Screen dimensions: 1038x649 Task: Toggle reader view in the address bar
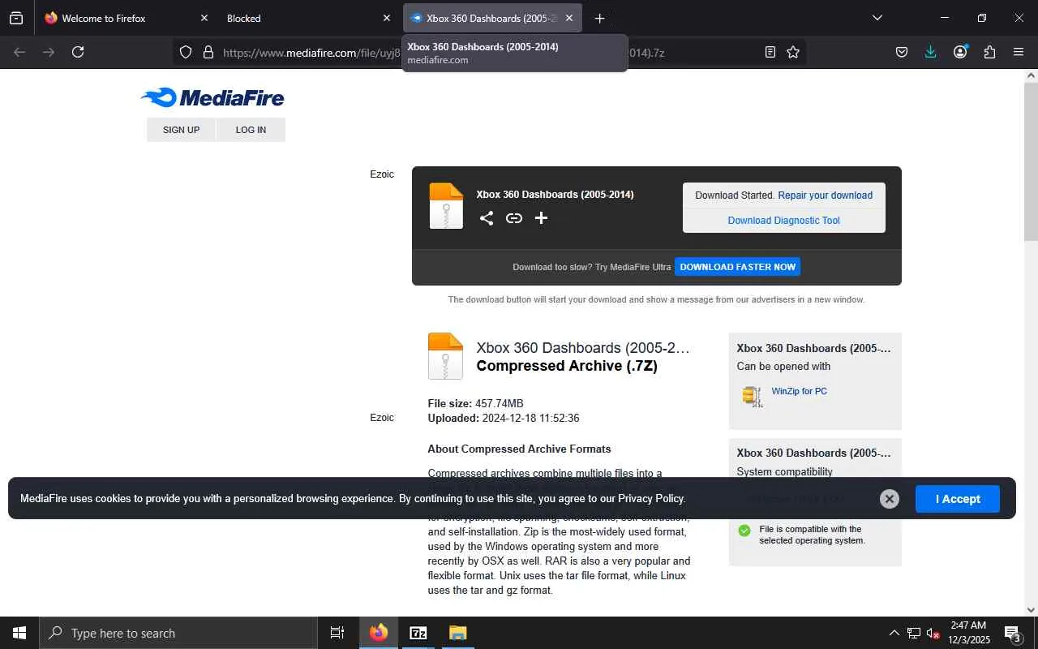(x=770, y=52)
